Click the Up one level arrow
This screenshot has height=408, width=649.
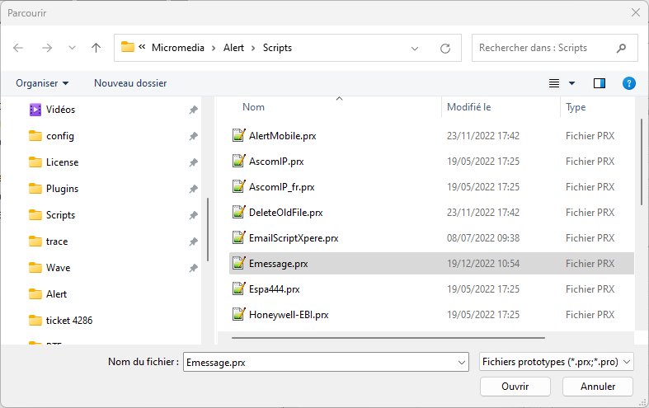click(x=96, y=48)
